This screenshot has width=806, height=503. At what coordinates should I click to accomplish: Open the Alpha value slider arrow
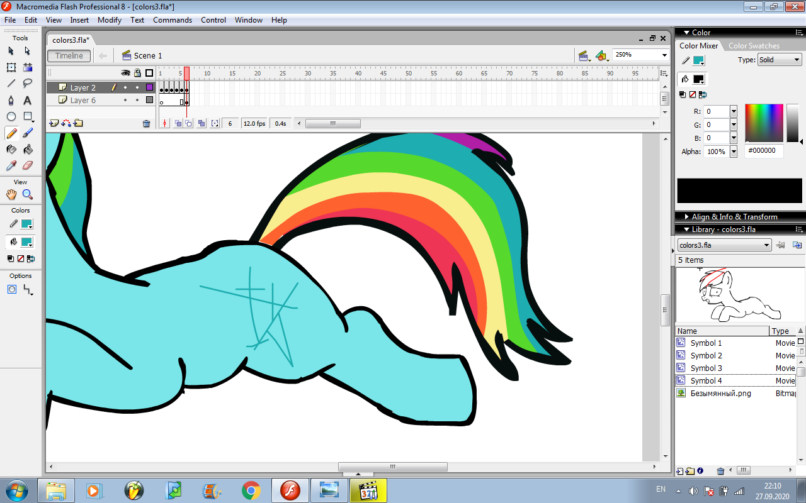click(x=734, y=152)
